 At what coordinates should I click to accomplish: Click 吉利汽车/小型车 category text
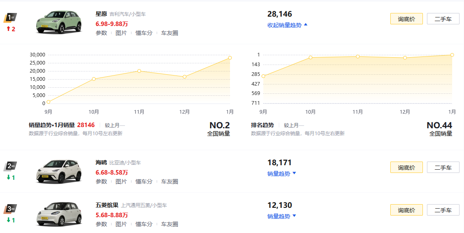click(x=127, y=14)
